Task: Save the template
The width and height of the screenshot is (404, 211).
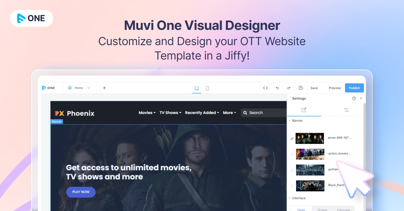Action: coord(314,88)
